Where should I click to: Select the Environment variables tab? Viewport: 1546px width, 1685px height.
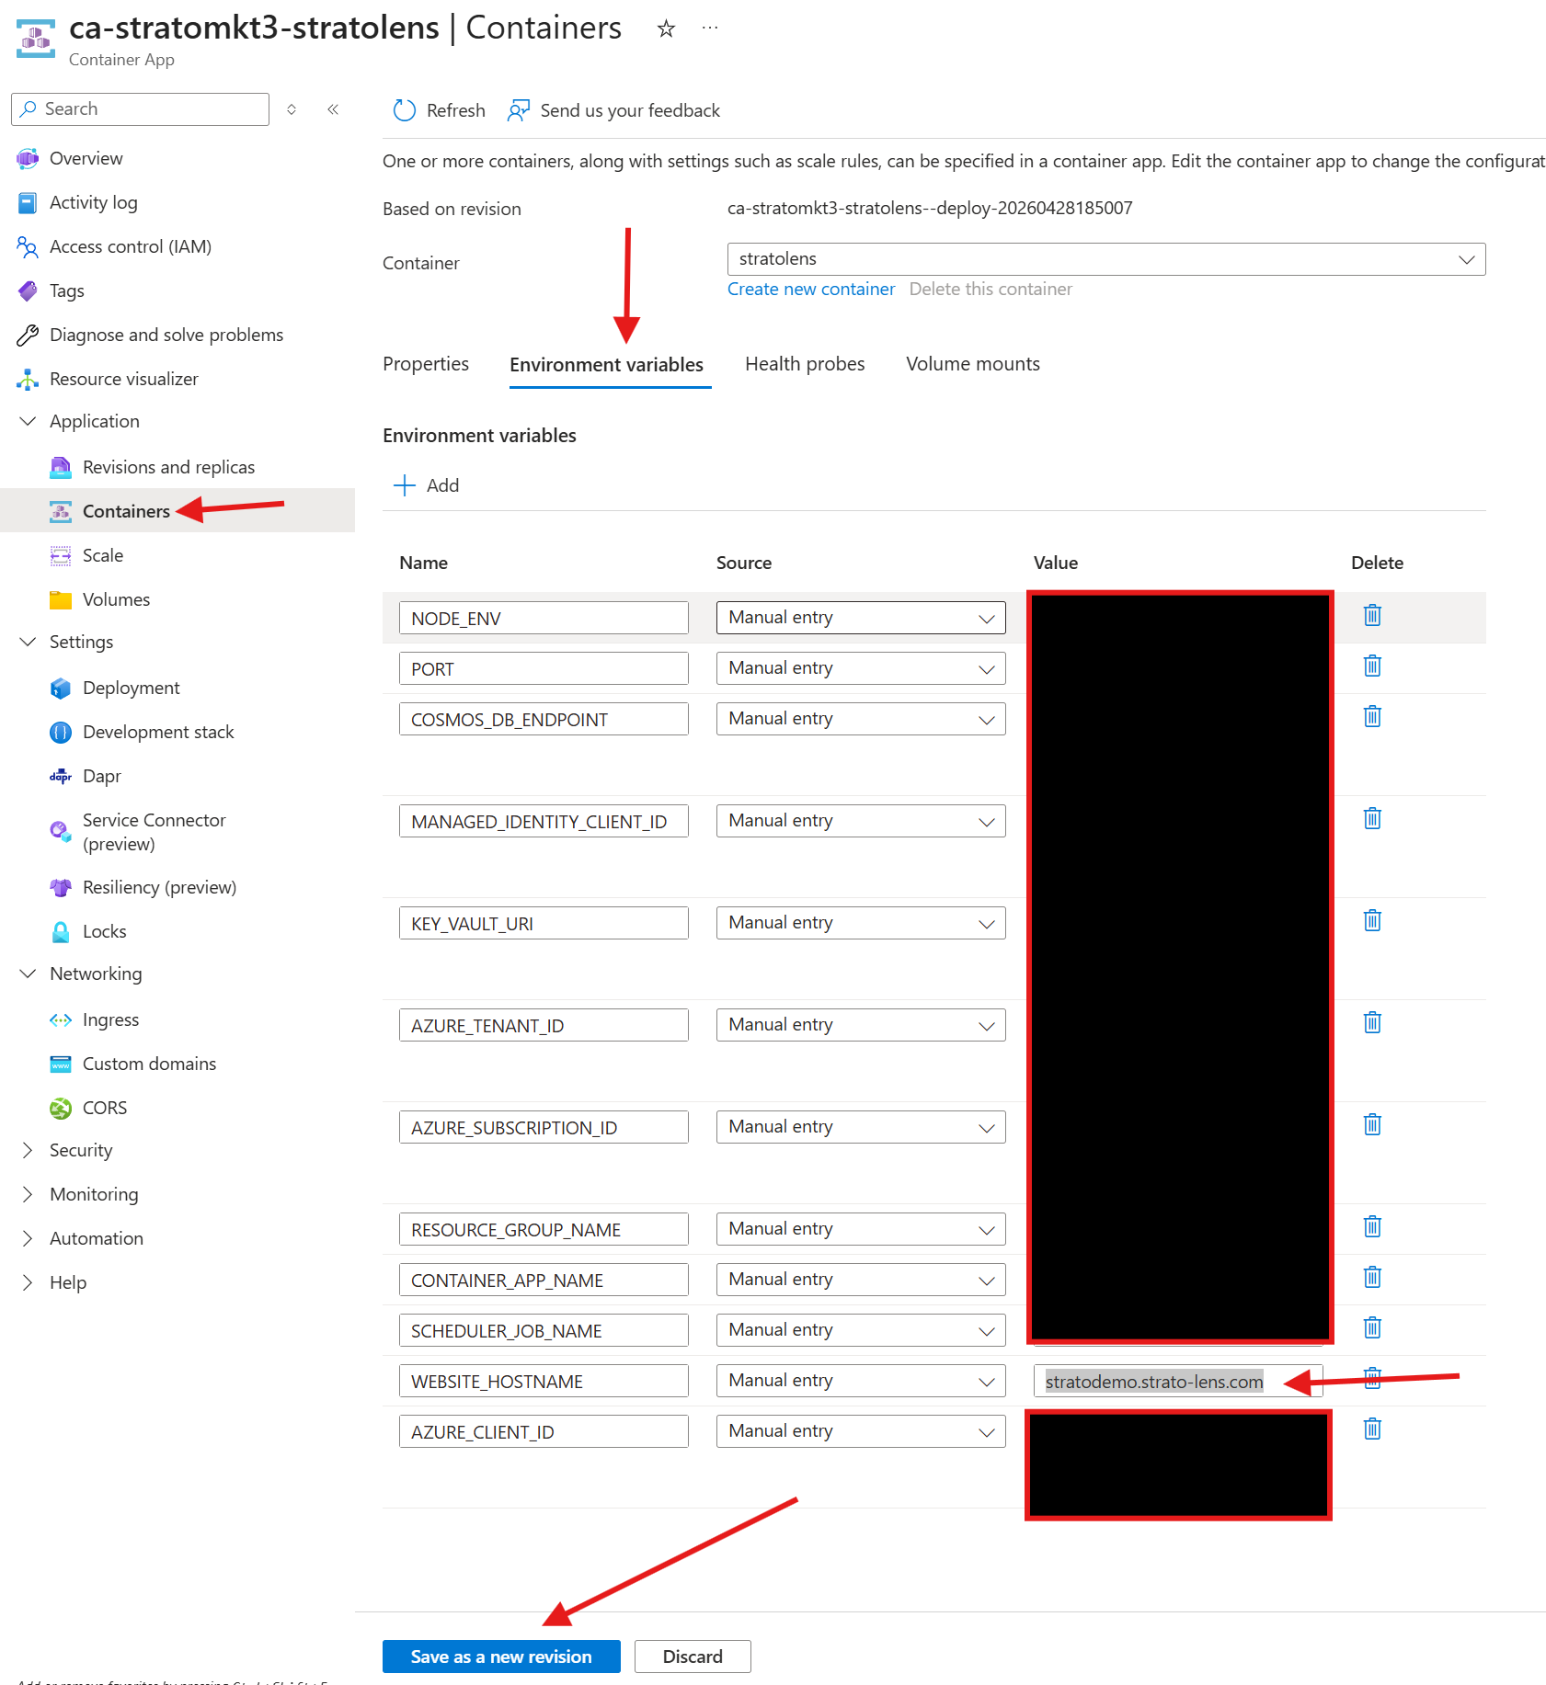pos(607,365)
